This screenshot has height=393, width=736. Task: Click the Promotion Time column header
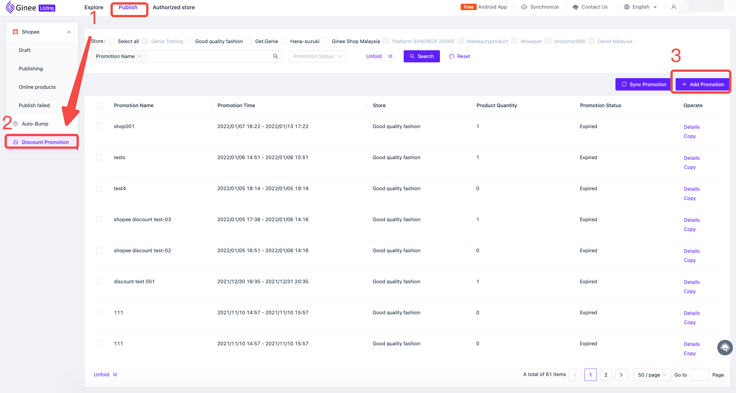[x=236, y=105]
